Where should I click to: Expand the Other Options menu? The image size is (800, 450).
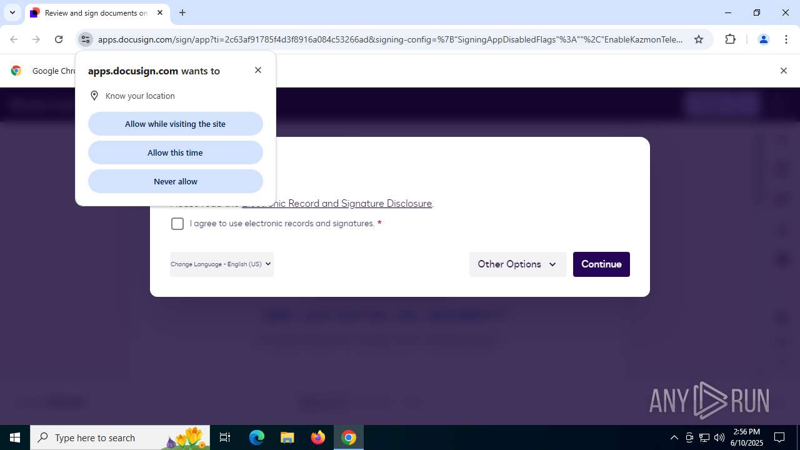517,264
